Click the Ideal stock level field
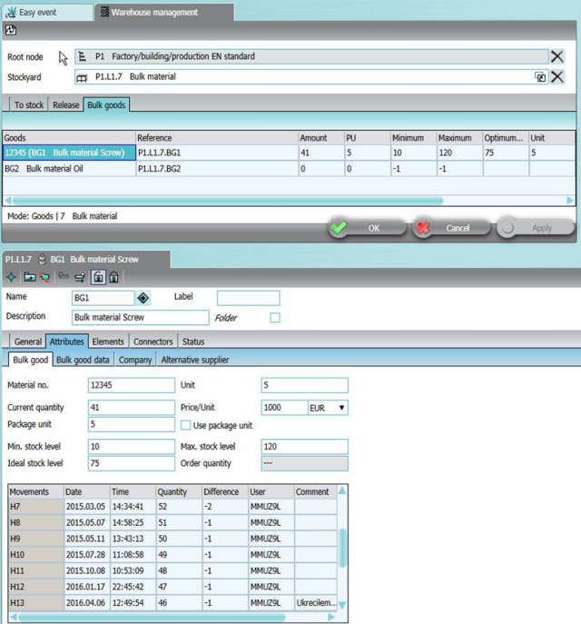Screen dimensions: 581x624 pos(132,463)
